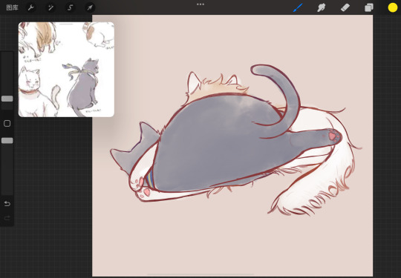Screen dimensions: 401x278
Task: Click the brush size slider handle
Action: (x=7, y=99)
